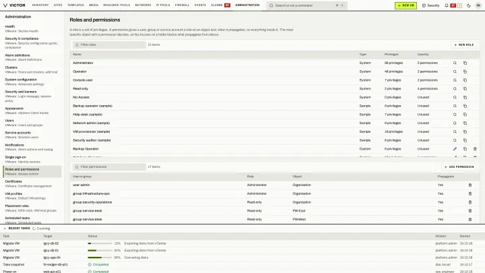This screenshot has height=273, width=485.
Task: Clone the custom Backup Operator role
Action: coord(465,149)
